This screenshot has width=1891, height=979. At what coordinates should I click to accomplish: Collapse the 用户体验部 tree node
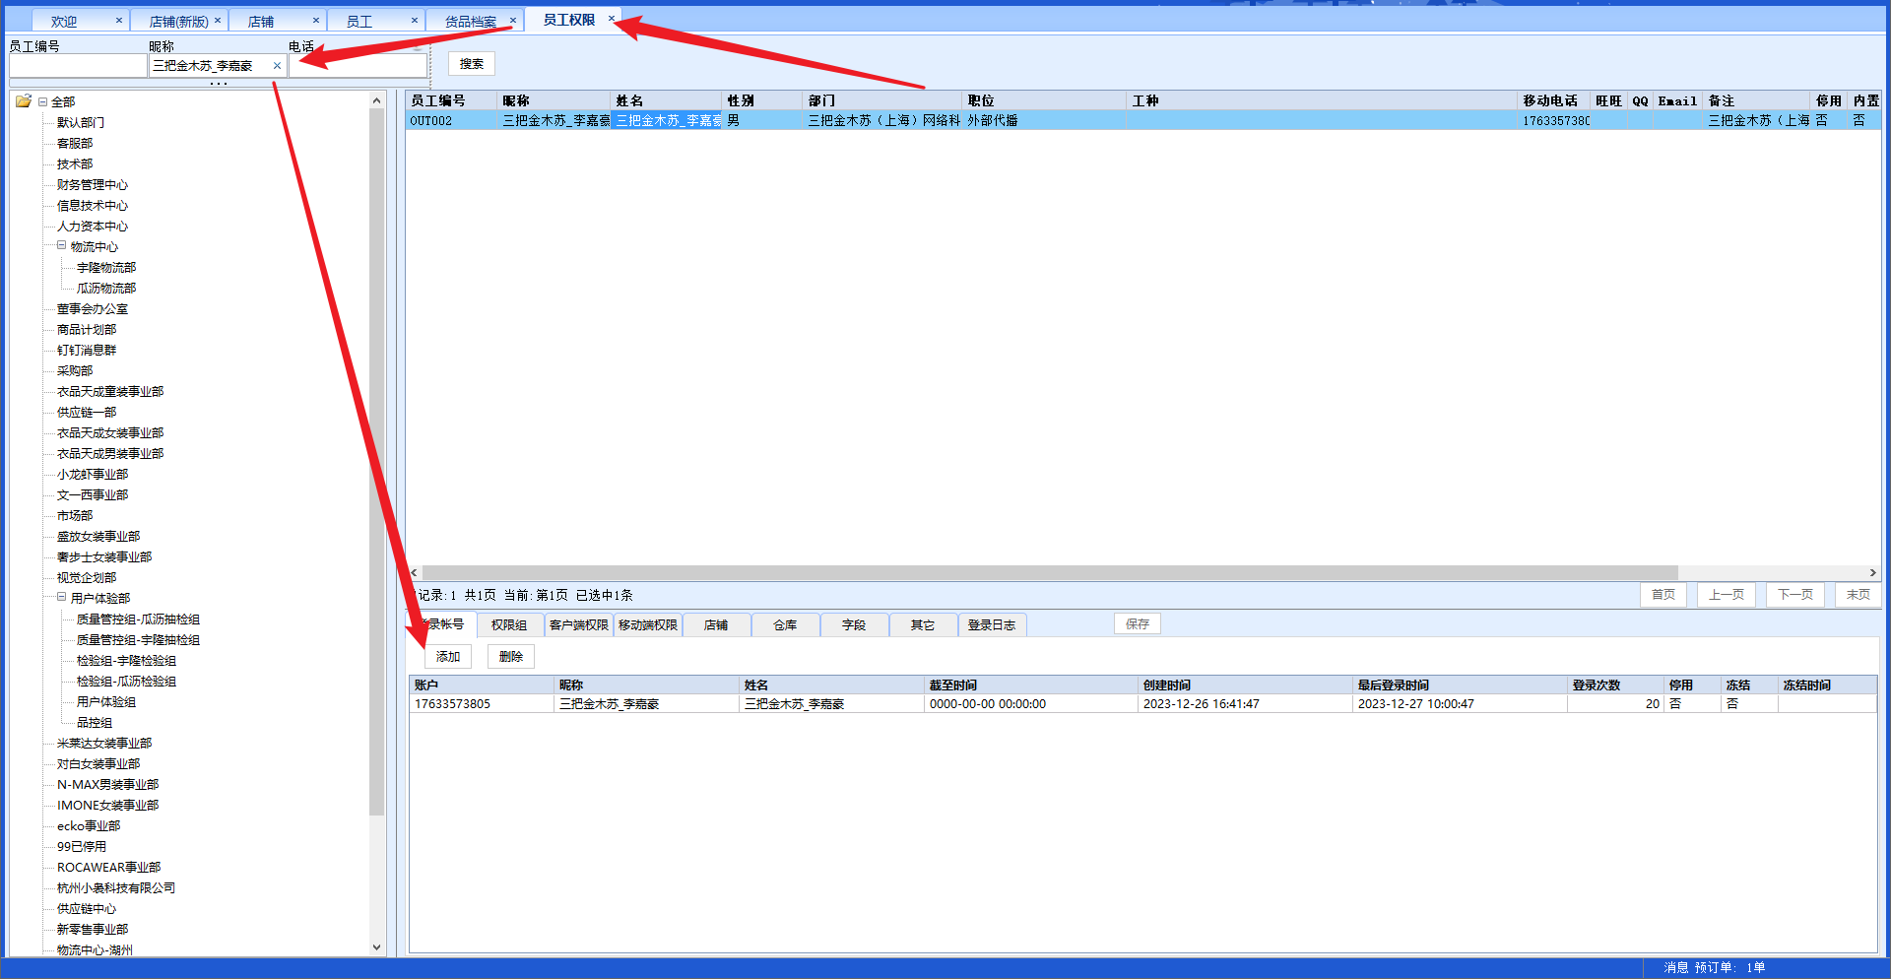(61, 598)
